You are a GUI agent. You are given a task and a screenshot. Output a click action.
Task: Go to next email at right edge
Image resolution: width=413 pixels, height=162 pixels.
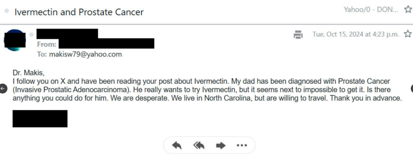411,88
